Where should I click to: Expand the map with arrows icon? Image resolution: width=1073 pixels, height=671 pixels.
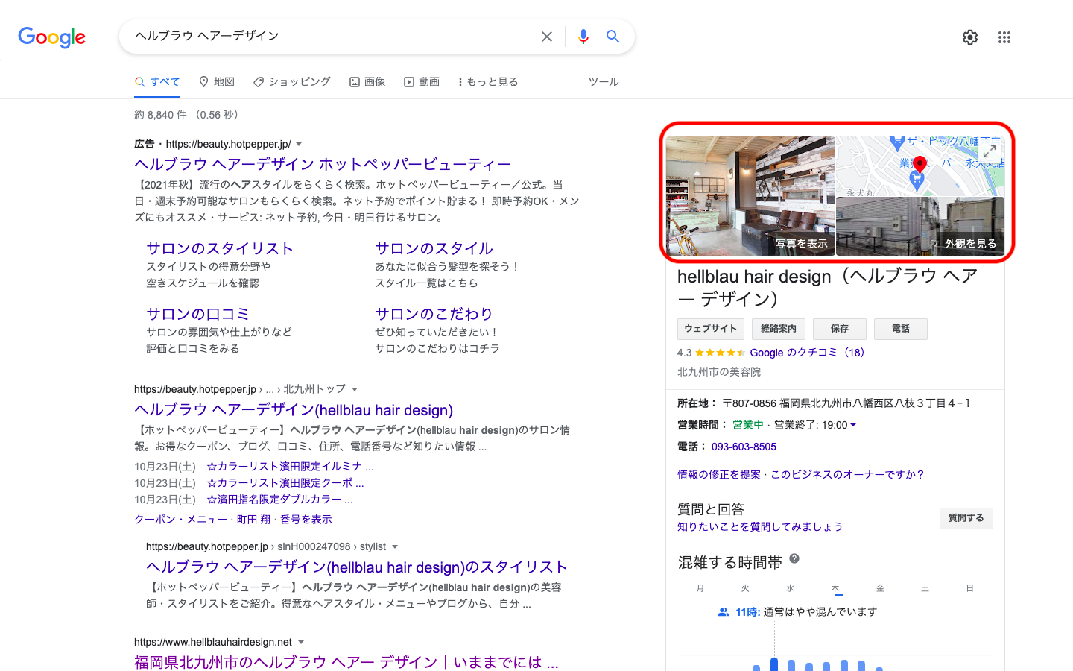[990, 151]
